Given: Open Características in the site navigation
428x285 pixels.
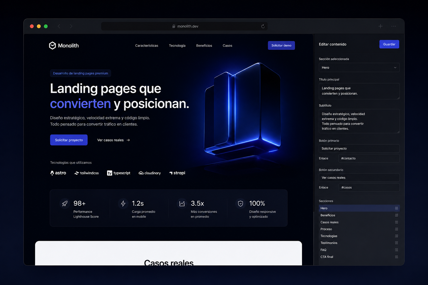Looking at the screenshot, I should 147,46.
